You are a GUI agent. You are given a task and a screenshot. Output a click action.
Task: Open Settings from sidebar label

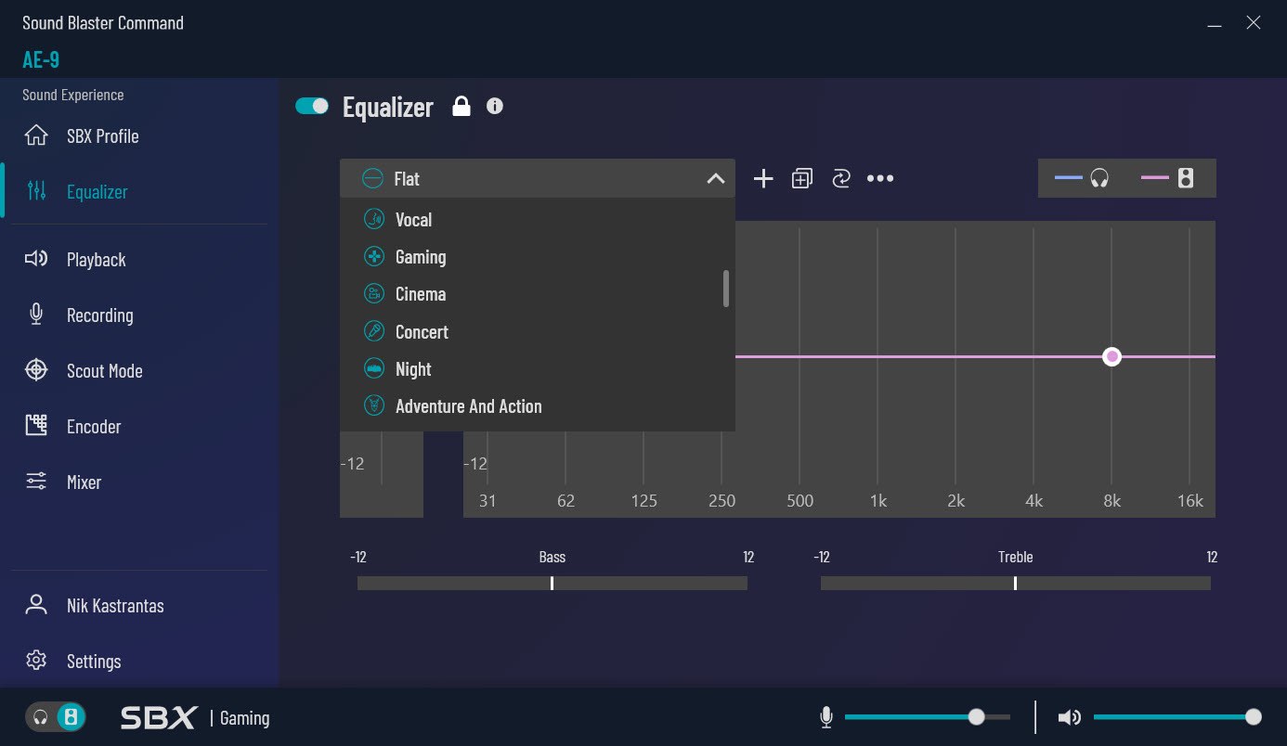(x=94, y=661)
